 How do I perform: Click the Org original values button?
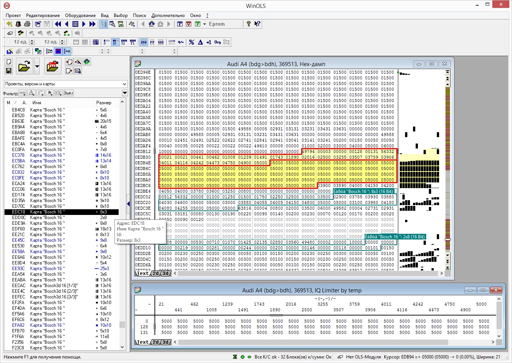(x=218, y=42)
